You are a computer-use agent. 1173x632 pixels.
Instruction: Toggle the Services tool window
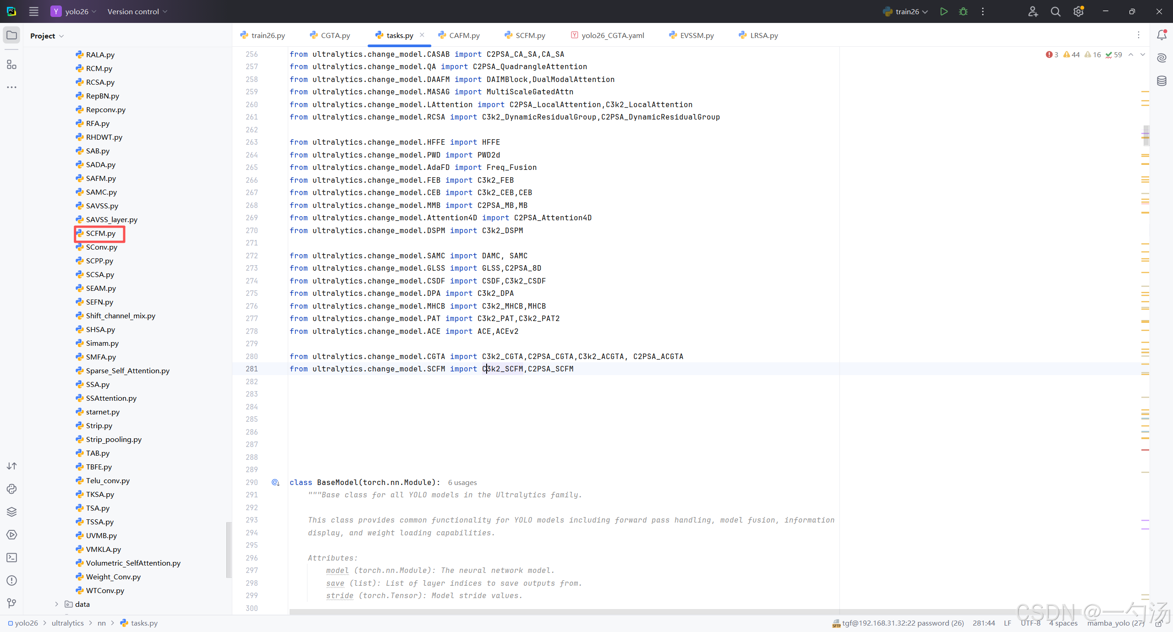[x=11, y=534]
